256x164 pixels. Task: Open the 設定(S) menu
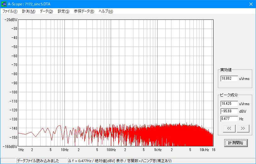64,11
